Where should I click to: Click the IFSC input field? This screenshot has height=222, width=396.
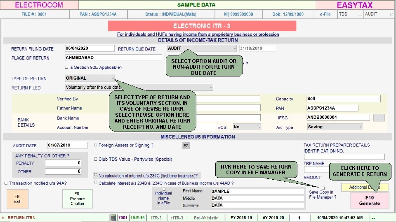pyautogui.click(x=338, y=117)
